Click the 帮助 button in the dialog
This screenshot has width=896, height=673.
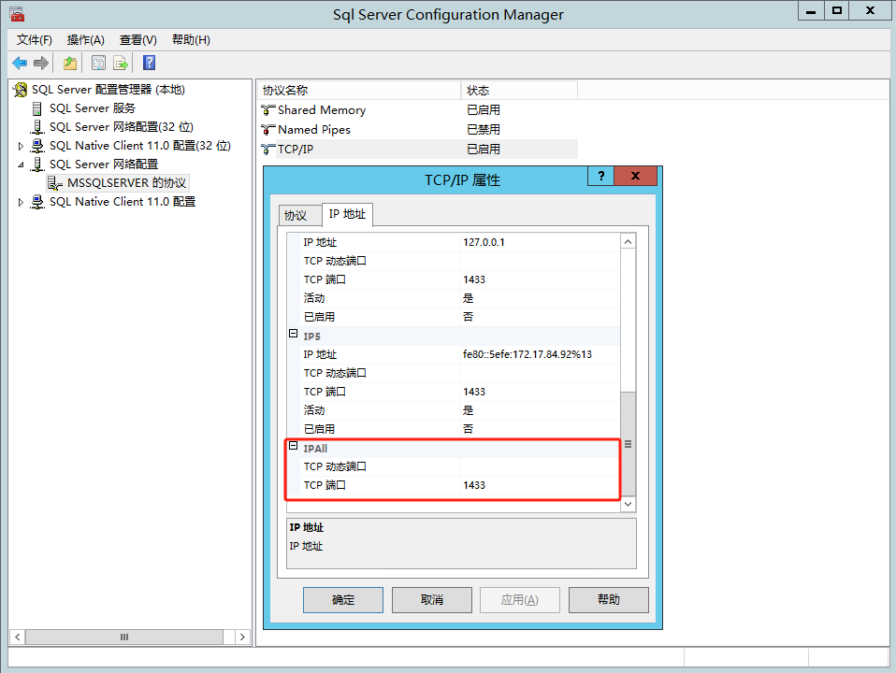tap(609, 600)
